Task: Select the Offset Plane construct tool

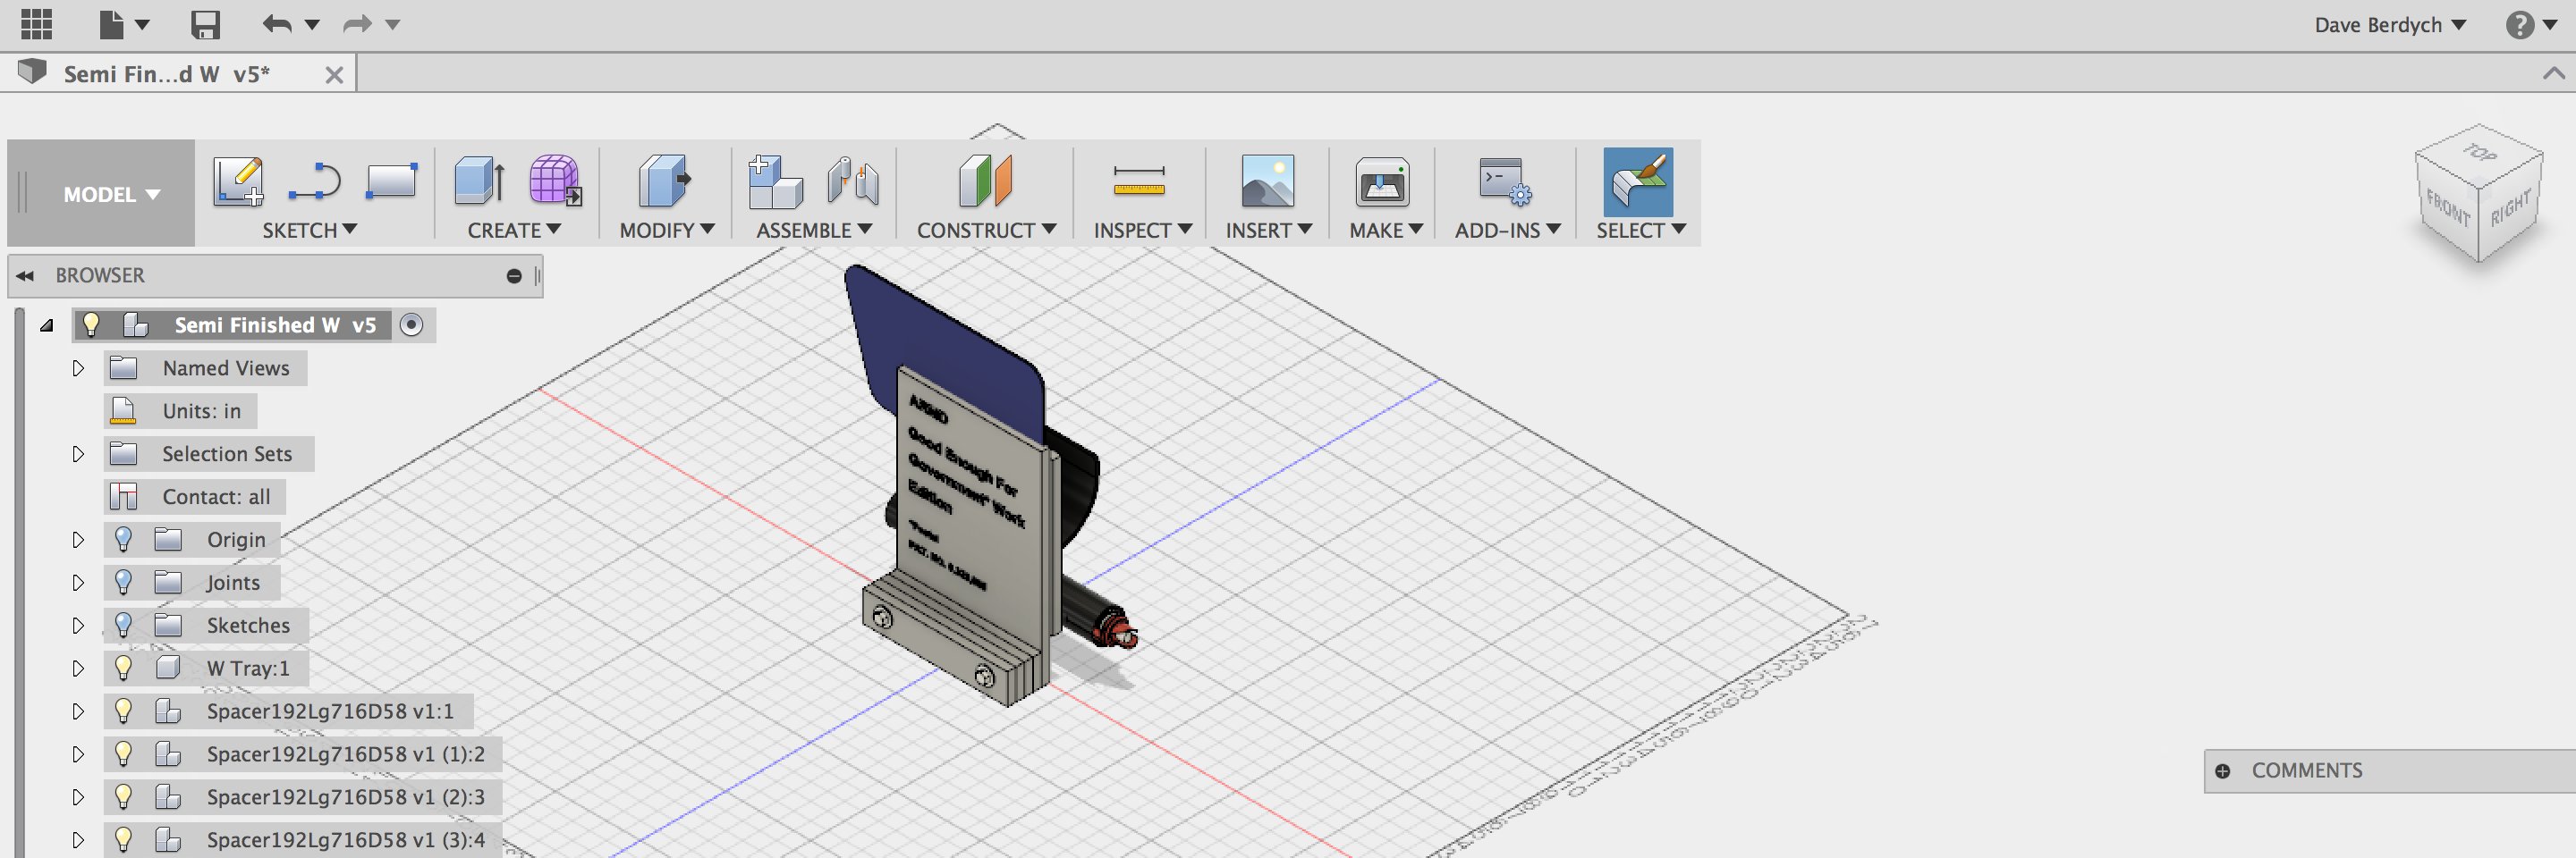Action: pyautogui.click(x=985, y=181)
